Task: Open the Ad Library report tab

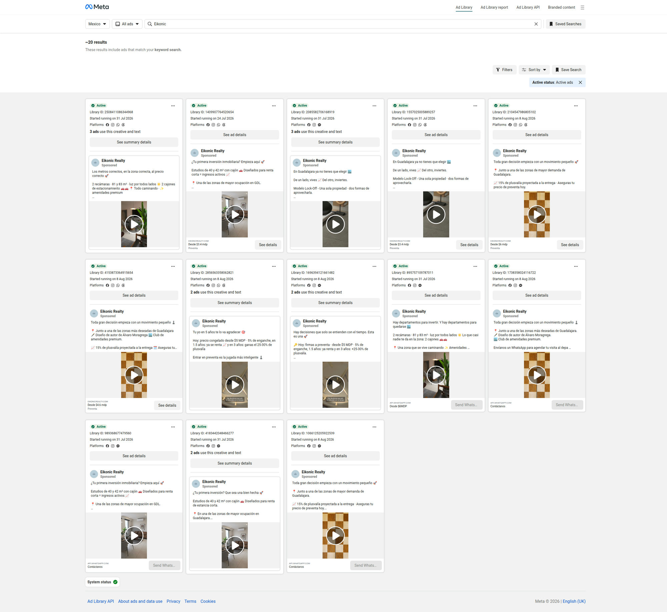Action: pos(494,7)
